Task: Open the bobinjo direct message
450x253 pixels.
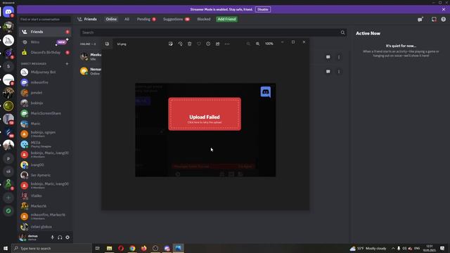Action: click(x=45, y=103)
